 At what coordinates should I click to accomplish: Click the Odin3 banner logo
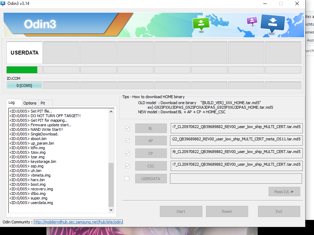40,24
